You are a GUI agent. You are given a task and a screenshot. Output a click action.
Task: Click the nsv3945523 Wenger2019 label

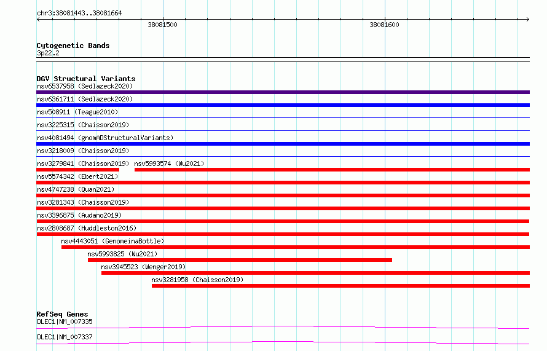[x=143, y=267]
